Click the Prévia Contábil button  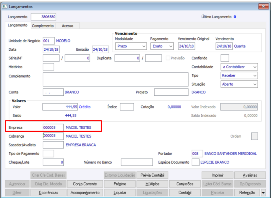tap(152, 175)
